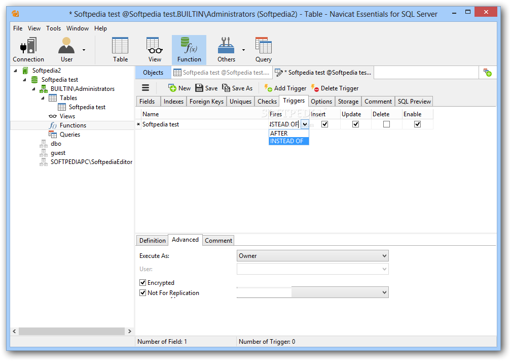Open the Checks tab
This screenshot has width=511, height=361.
click(267, 102)
